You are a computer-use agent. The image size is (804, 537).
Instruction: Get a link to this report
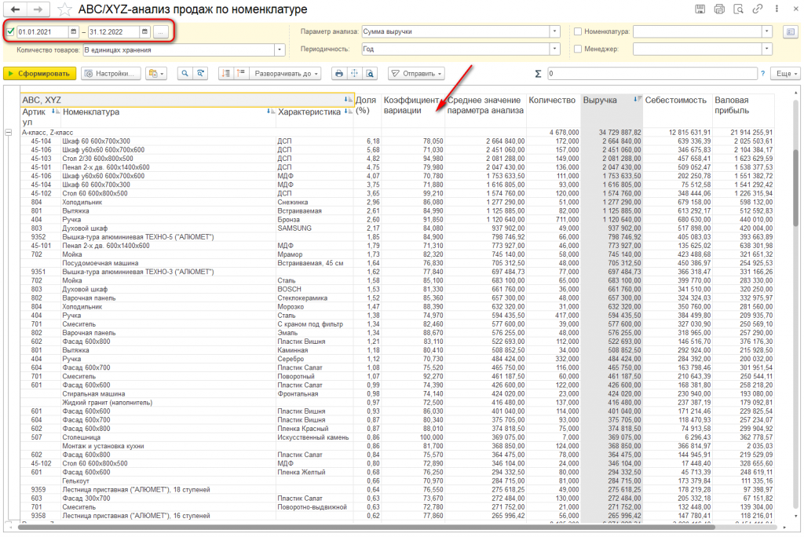click(x=758, y=9)
